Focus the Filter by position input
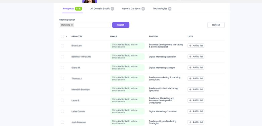The image size is (262, 126). point(85,25)
